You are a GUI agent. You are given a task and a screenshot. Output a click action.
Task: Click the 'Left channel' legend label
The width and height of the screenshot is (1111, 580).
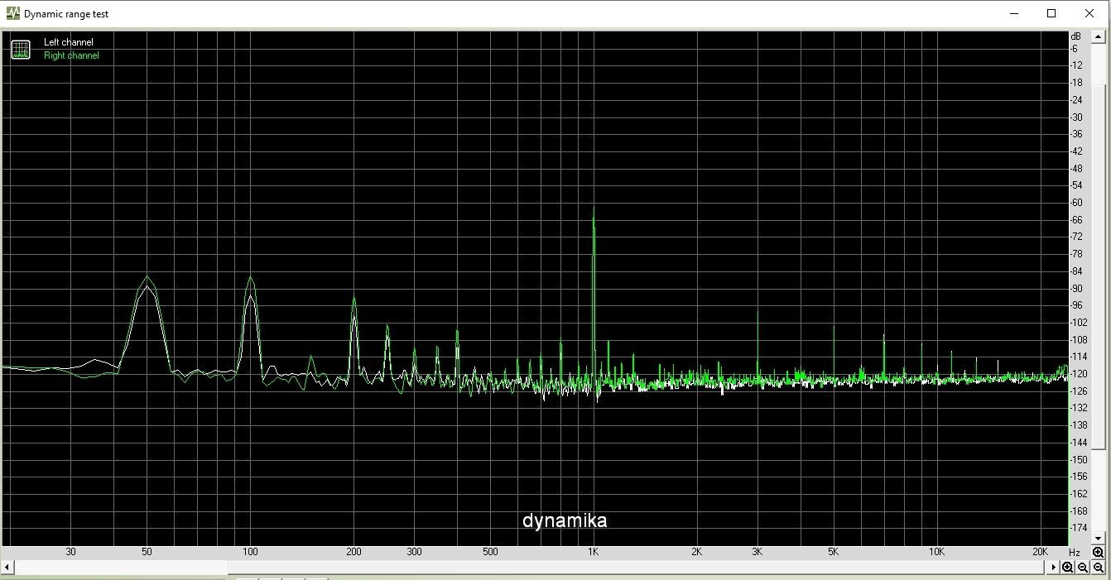68,42
